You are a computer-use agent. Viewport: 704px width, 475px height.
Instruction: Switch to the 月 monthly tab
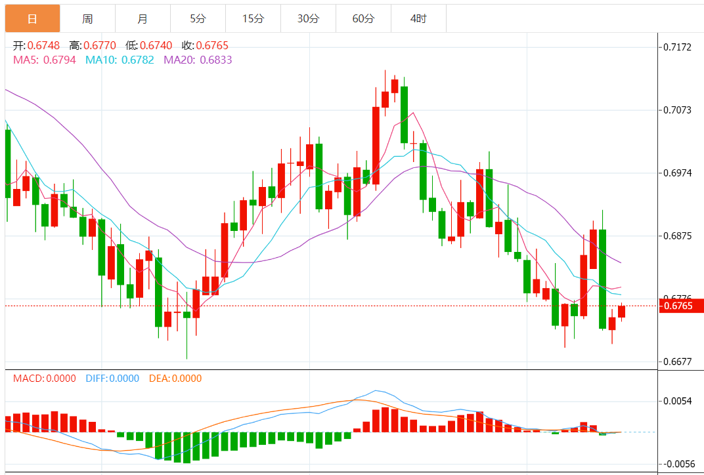point(143,19)
